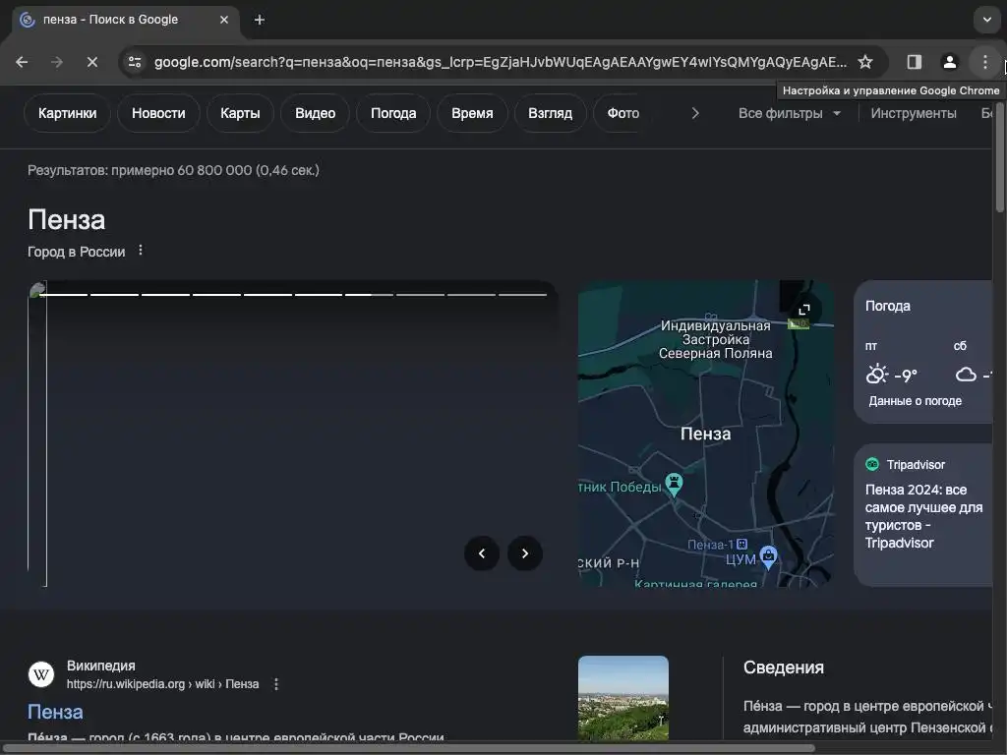Open the Chrome profile icon
This screenshot has height=755, width=1007.
[x=949, y=62]
